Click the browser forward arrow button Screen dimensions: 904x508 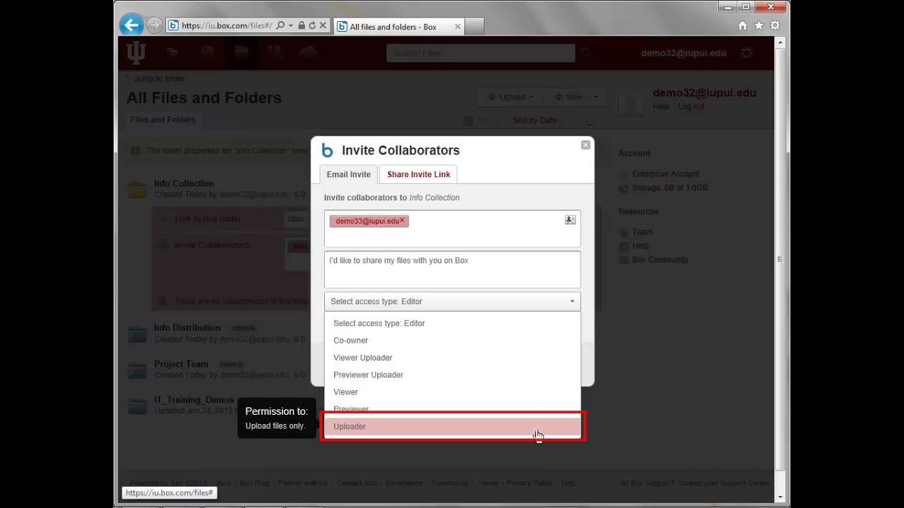point(154,25)
